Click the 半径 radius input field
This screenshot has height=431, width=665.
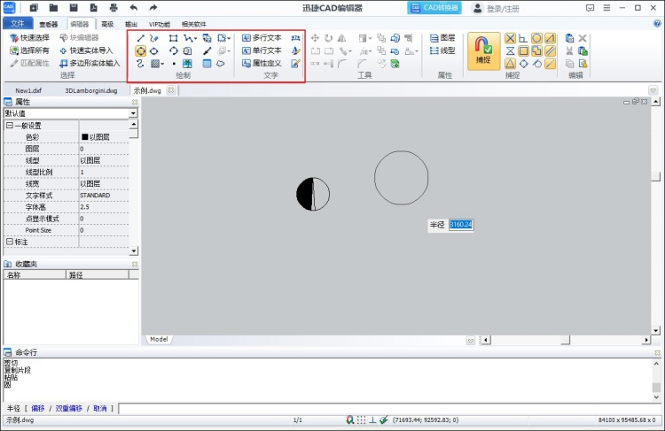(460, 225)
